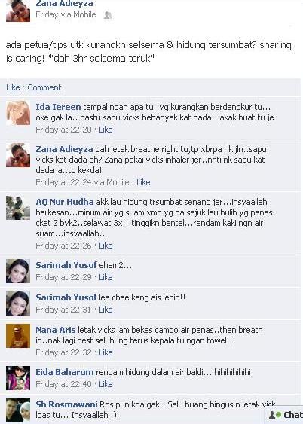Screen dimensions: 303x424
Task: Open the Sh Rosmawani name link
Action: tap(66, 404)
